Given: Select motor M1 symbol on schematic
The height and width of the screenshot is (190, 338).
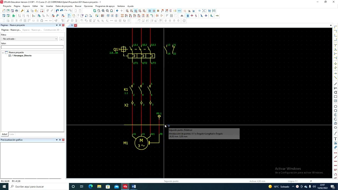Looking at the screenshot, I should [142, 143].
